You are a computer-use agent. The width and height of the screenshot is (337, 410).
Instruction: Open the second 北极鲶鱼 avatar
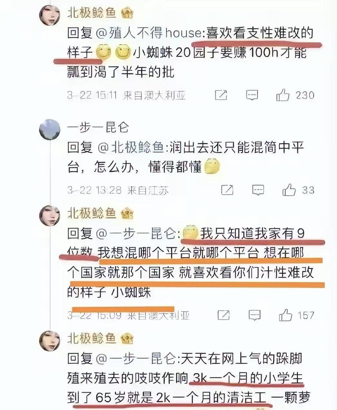pos(49,215)
